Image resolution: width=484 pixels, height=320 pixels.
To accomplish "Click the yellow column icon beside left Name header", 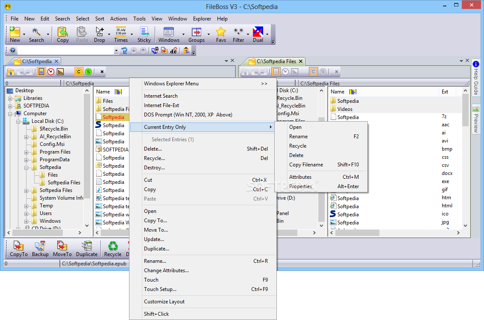I will coord(118,92).
